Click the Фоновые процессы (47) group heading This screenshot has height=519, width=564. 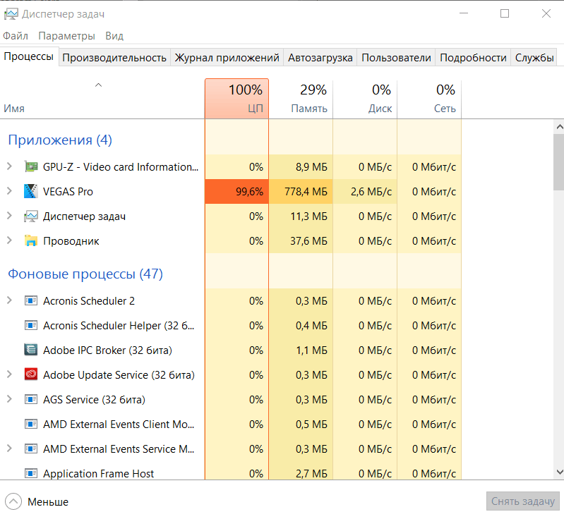click(x=85, y=274)
